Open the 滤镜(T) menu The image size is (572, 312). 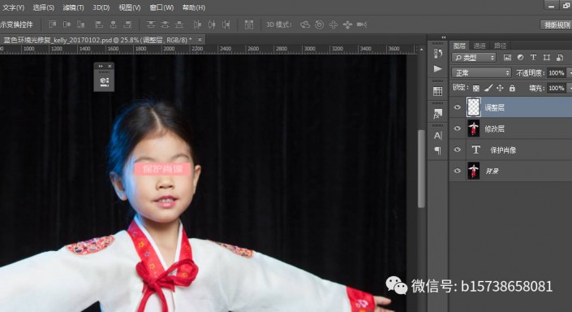pos(73,7)
